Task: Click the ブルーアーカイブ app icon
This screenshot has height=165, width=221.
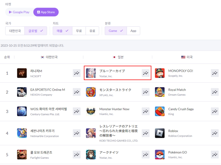Action: pyautogui.click(x=91, y=73)
